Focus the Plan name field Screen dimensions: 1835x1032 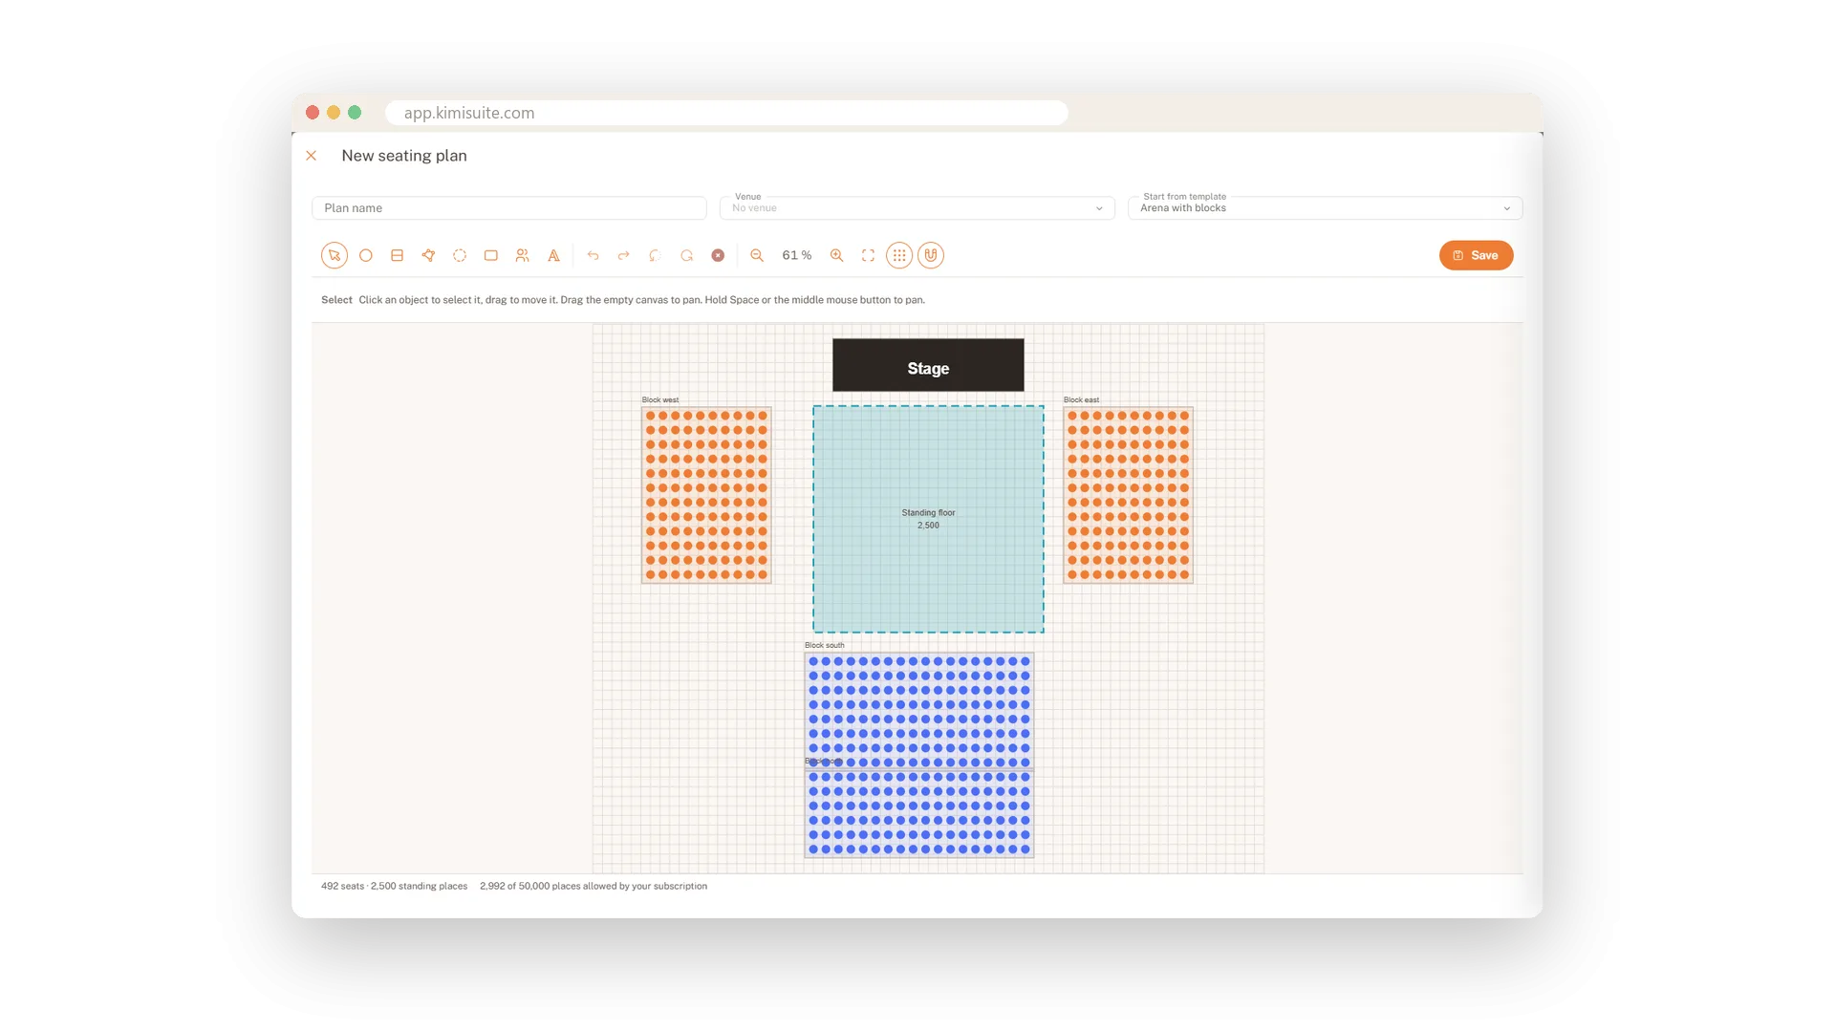[x=509, y=207]
